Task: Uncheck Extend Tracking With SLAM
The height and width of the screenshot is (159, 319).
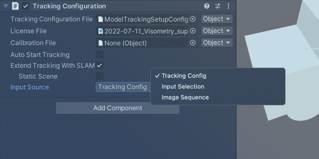Action: pyautogui.click(x=100, y=66)
